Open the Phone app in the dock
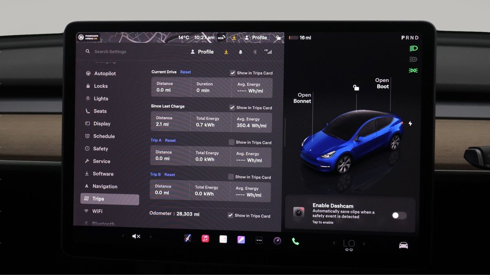The height and width of the screenshot is (275, 490). [x=296, y=241]
